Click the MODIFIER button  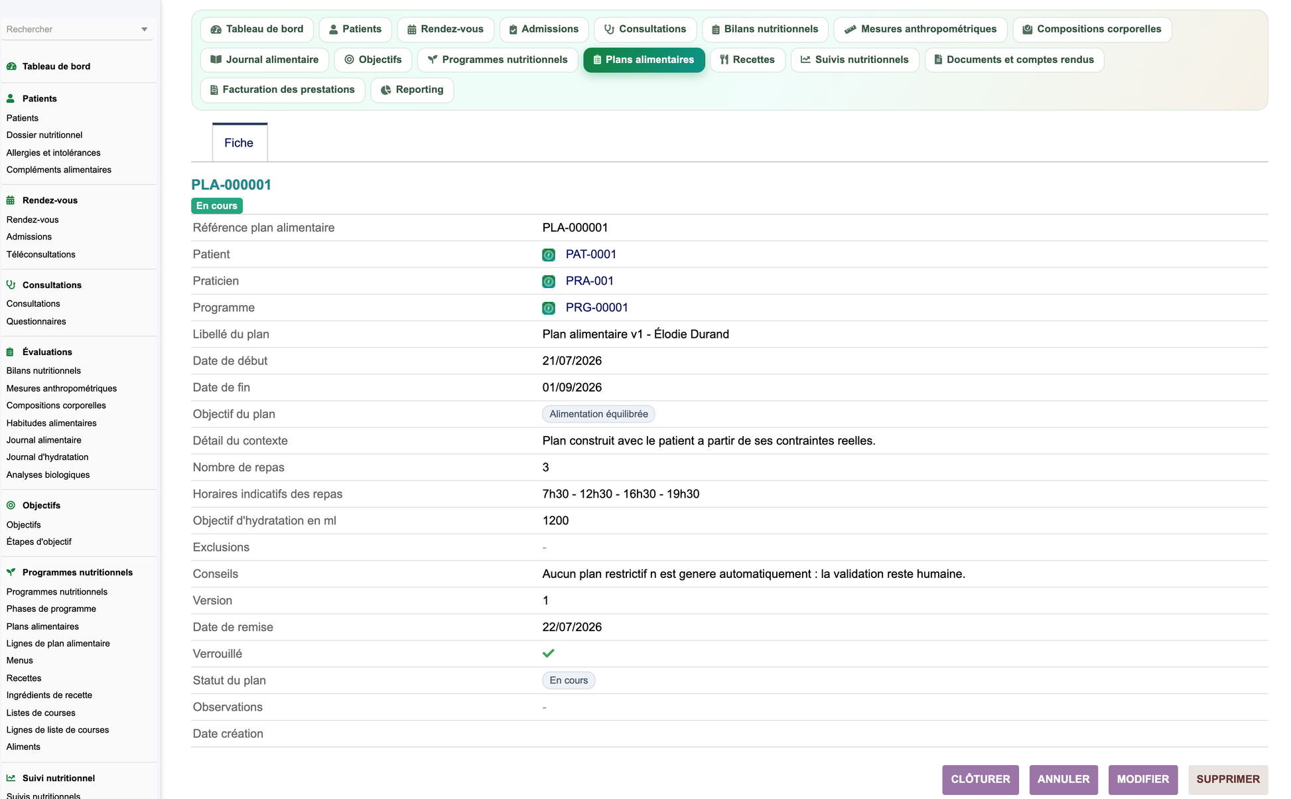(1143, 779)
